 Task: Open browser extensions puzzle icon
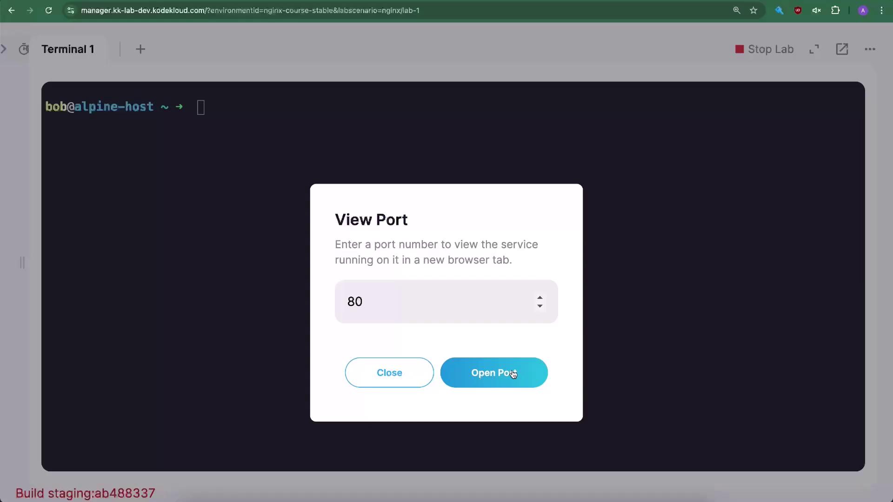point(835,10)
